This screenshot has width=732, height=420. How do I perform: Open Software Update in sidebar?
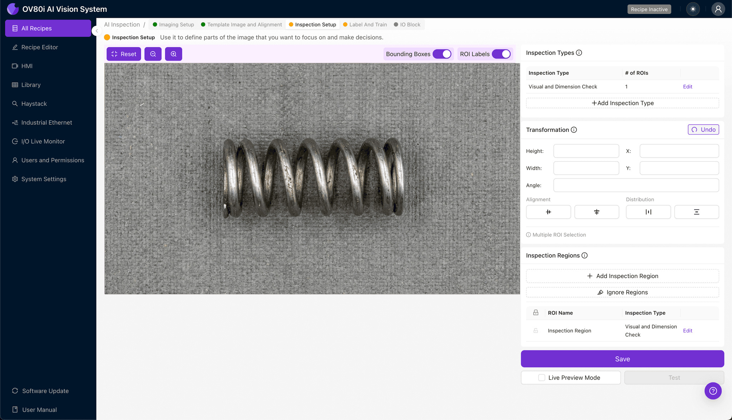click(x=48, y=391)
